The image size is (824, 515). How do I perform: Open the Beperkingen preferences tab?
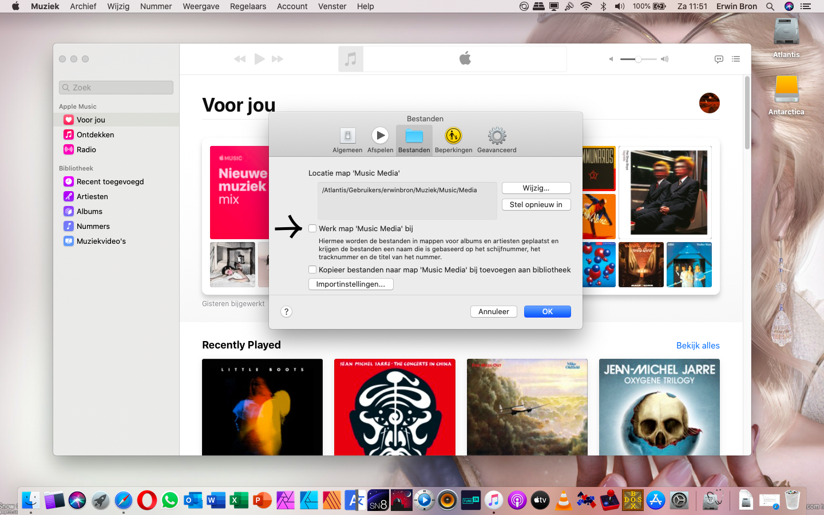coord(453,140)
